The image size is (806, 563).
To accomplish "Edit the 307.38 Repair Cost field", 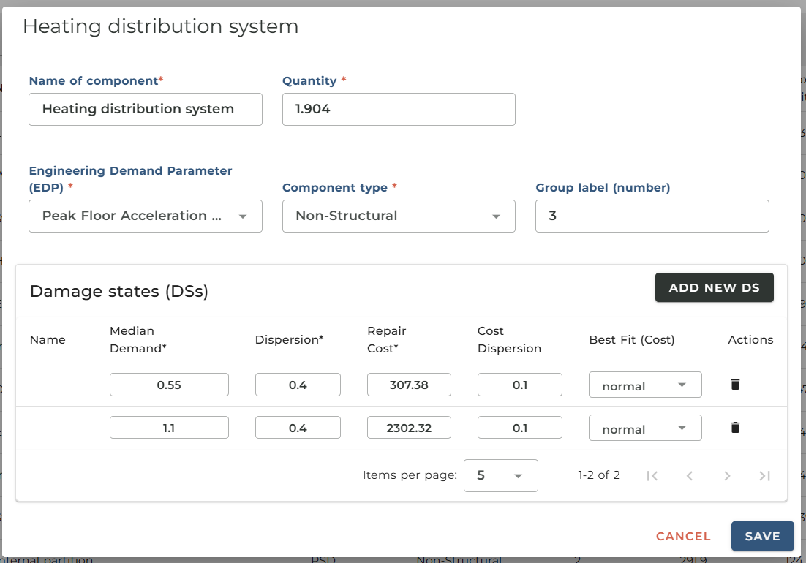I will pos(409,385).
